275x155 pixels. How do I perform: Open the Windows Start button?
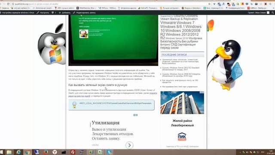tap(2, 152)
